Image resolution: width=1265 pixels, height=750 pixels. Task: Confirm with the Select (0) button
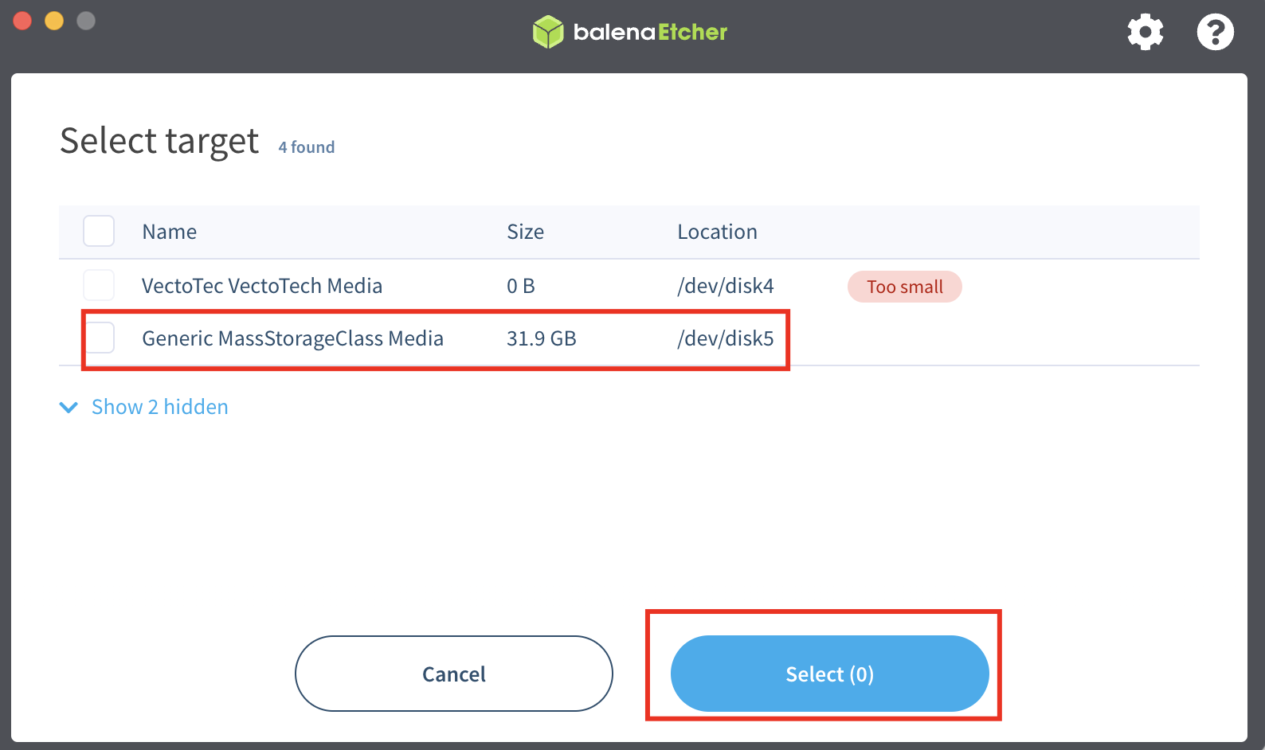(829, 674)
